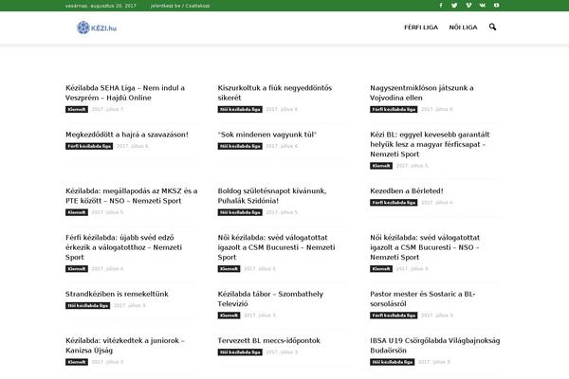Click Férfi kézilabda liga tag under Kezedben a Bérleted
The width and height of the screenshot is (569, 379).
pos(394,203)
